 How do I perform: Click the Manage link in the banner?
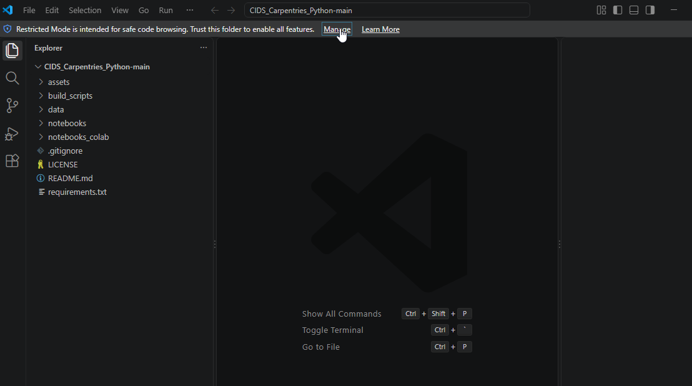coord(337,29)
